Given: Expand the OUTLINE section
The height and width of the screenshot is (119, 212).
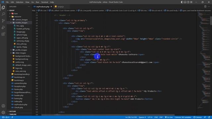Looking at the screenshot, I should pos(13,111).
